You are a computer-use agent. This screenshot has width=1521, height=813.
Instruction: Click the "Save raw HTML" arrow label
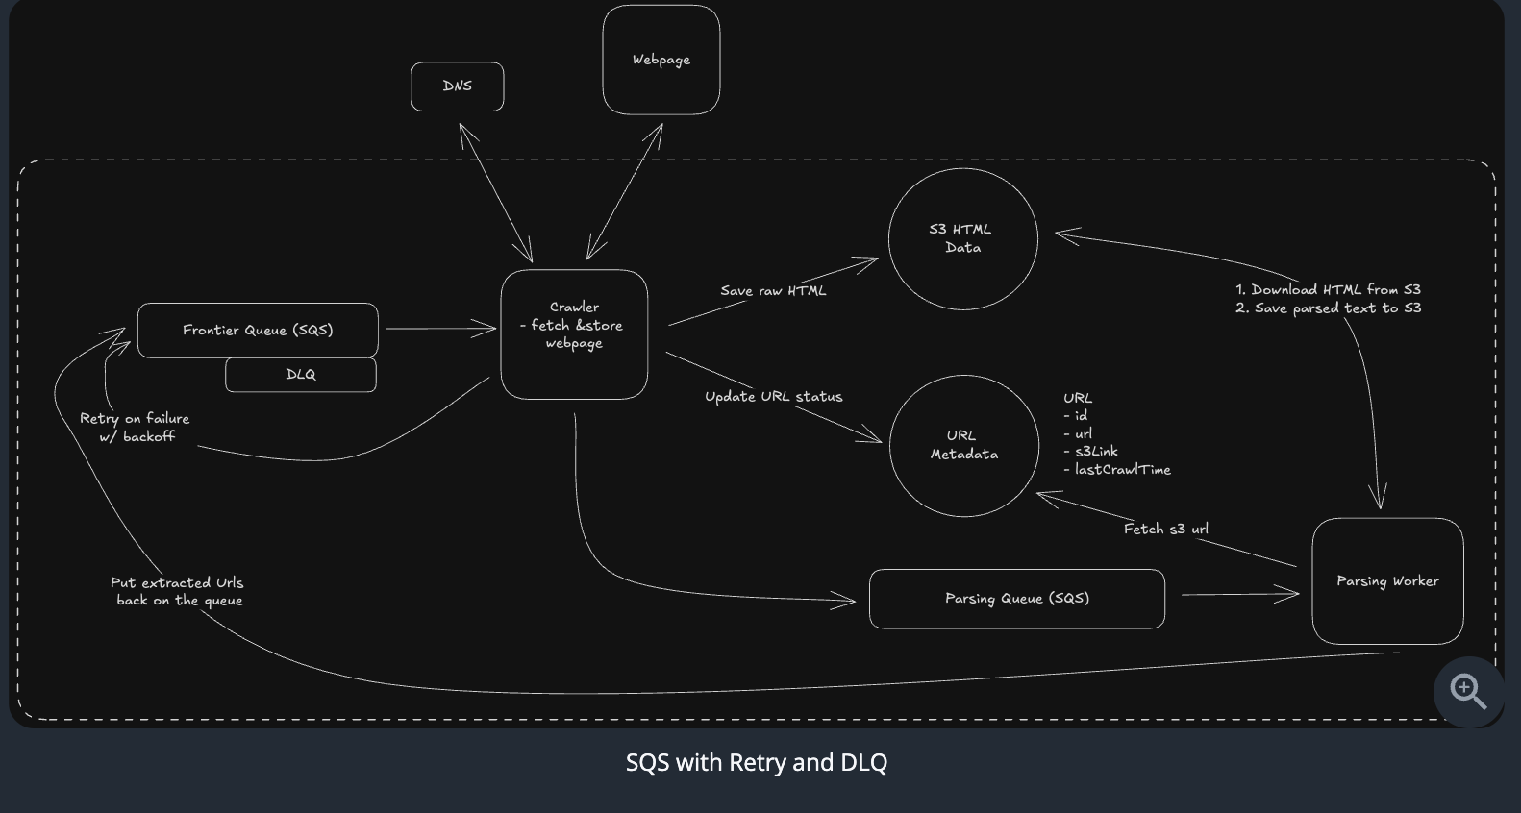click(773, 291)
